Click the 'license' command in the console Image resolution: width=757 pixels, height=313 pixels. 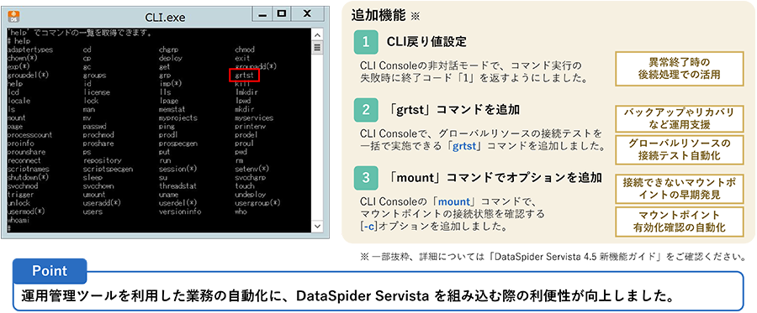(x=97, y=92)
